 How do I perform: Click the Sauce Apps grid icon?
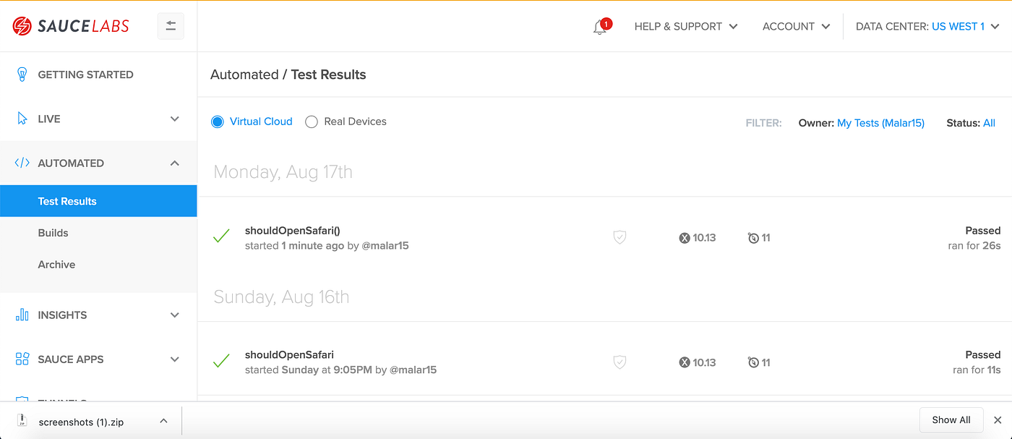(22, 359)
